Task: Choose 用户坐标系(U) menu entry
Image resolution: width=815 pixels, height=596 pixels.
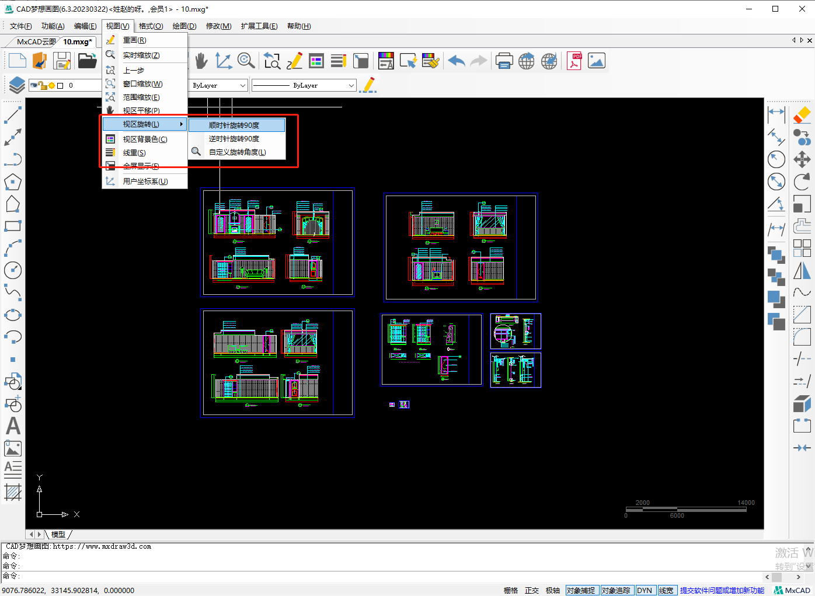Action: (144, 181)
